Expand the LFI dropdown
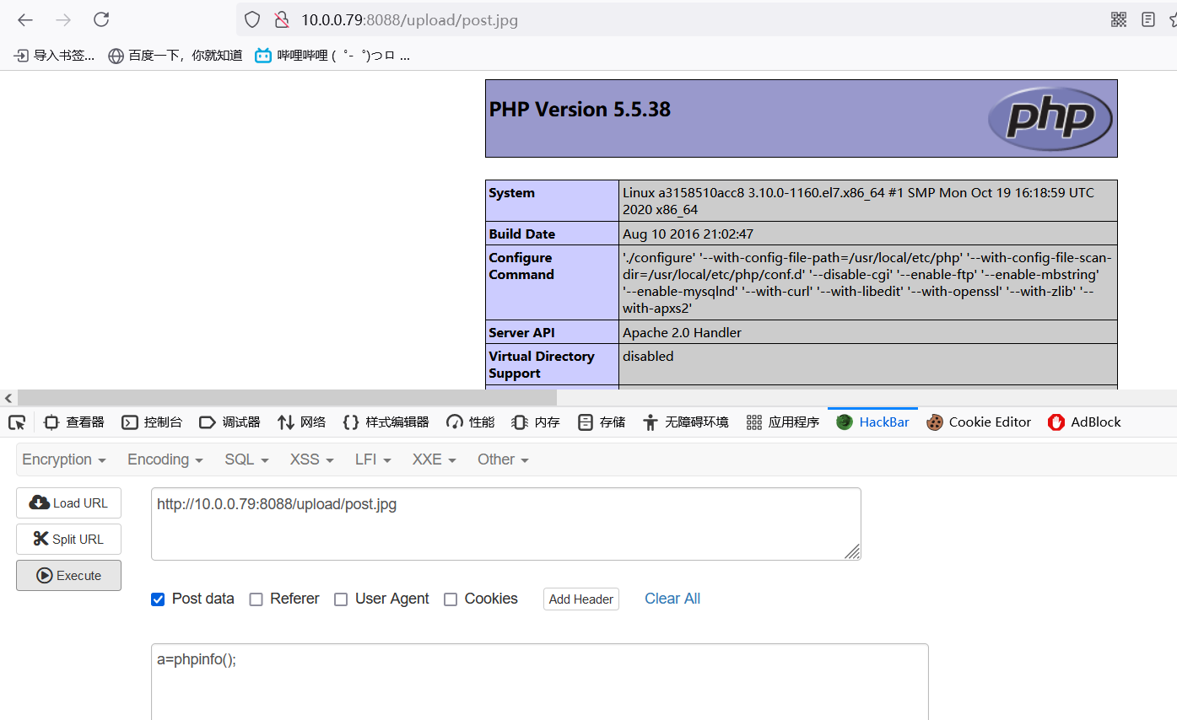Viewport: 1177px width, 720px height. (373, 459)
